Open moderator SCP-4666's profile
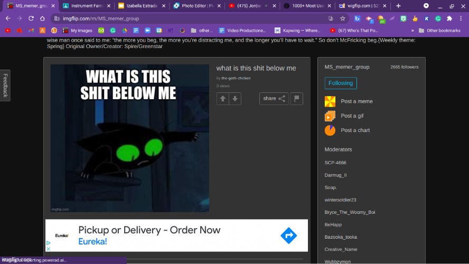 click(x=335, y=163)
